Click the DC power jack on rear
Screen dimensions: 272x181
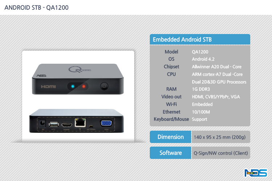click(x=42, y=123)
